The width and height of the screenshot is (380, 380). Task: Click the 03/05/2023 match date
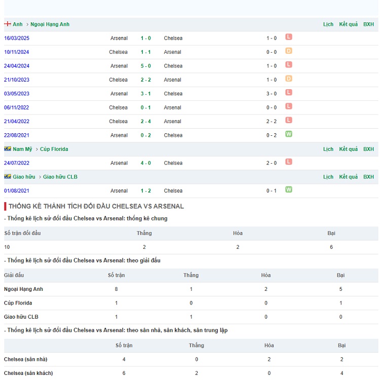[x=17, y=93]
